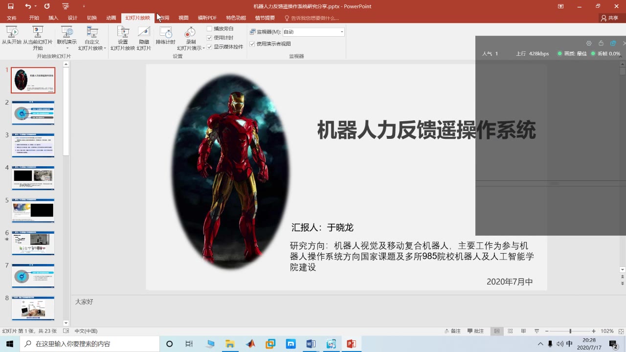The image size is (626, 352).
Task: Switch to the 插入 Insert tab
Action: pos(53,18)
